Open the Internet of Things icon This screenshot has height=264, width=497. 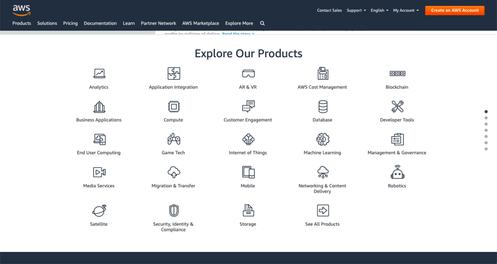click(248, 139)
